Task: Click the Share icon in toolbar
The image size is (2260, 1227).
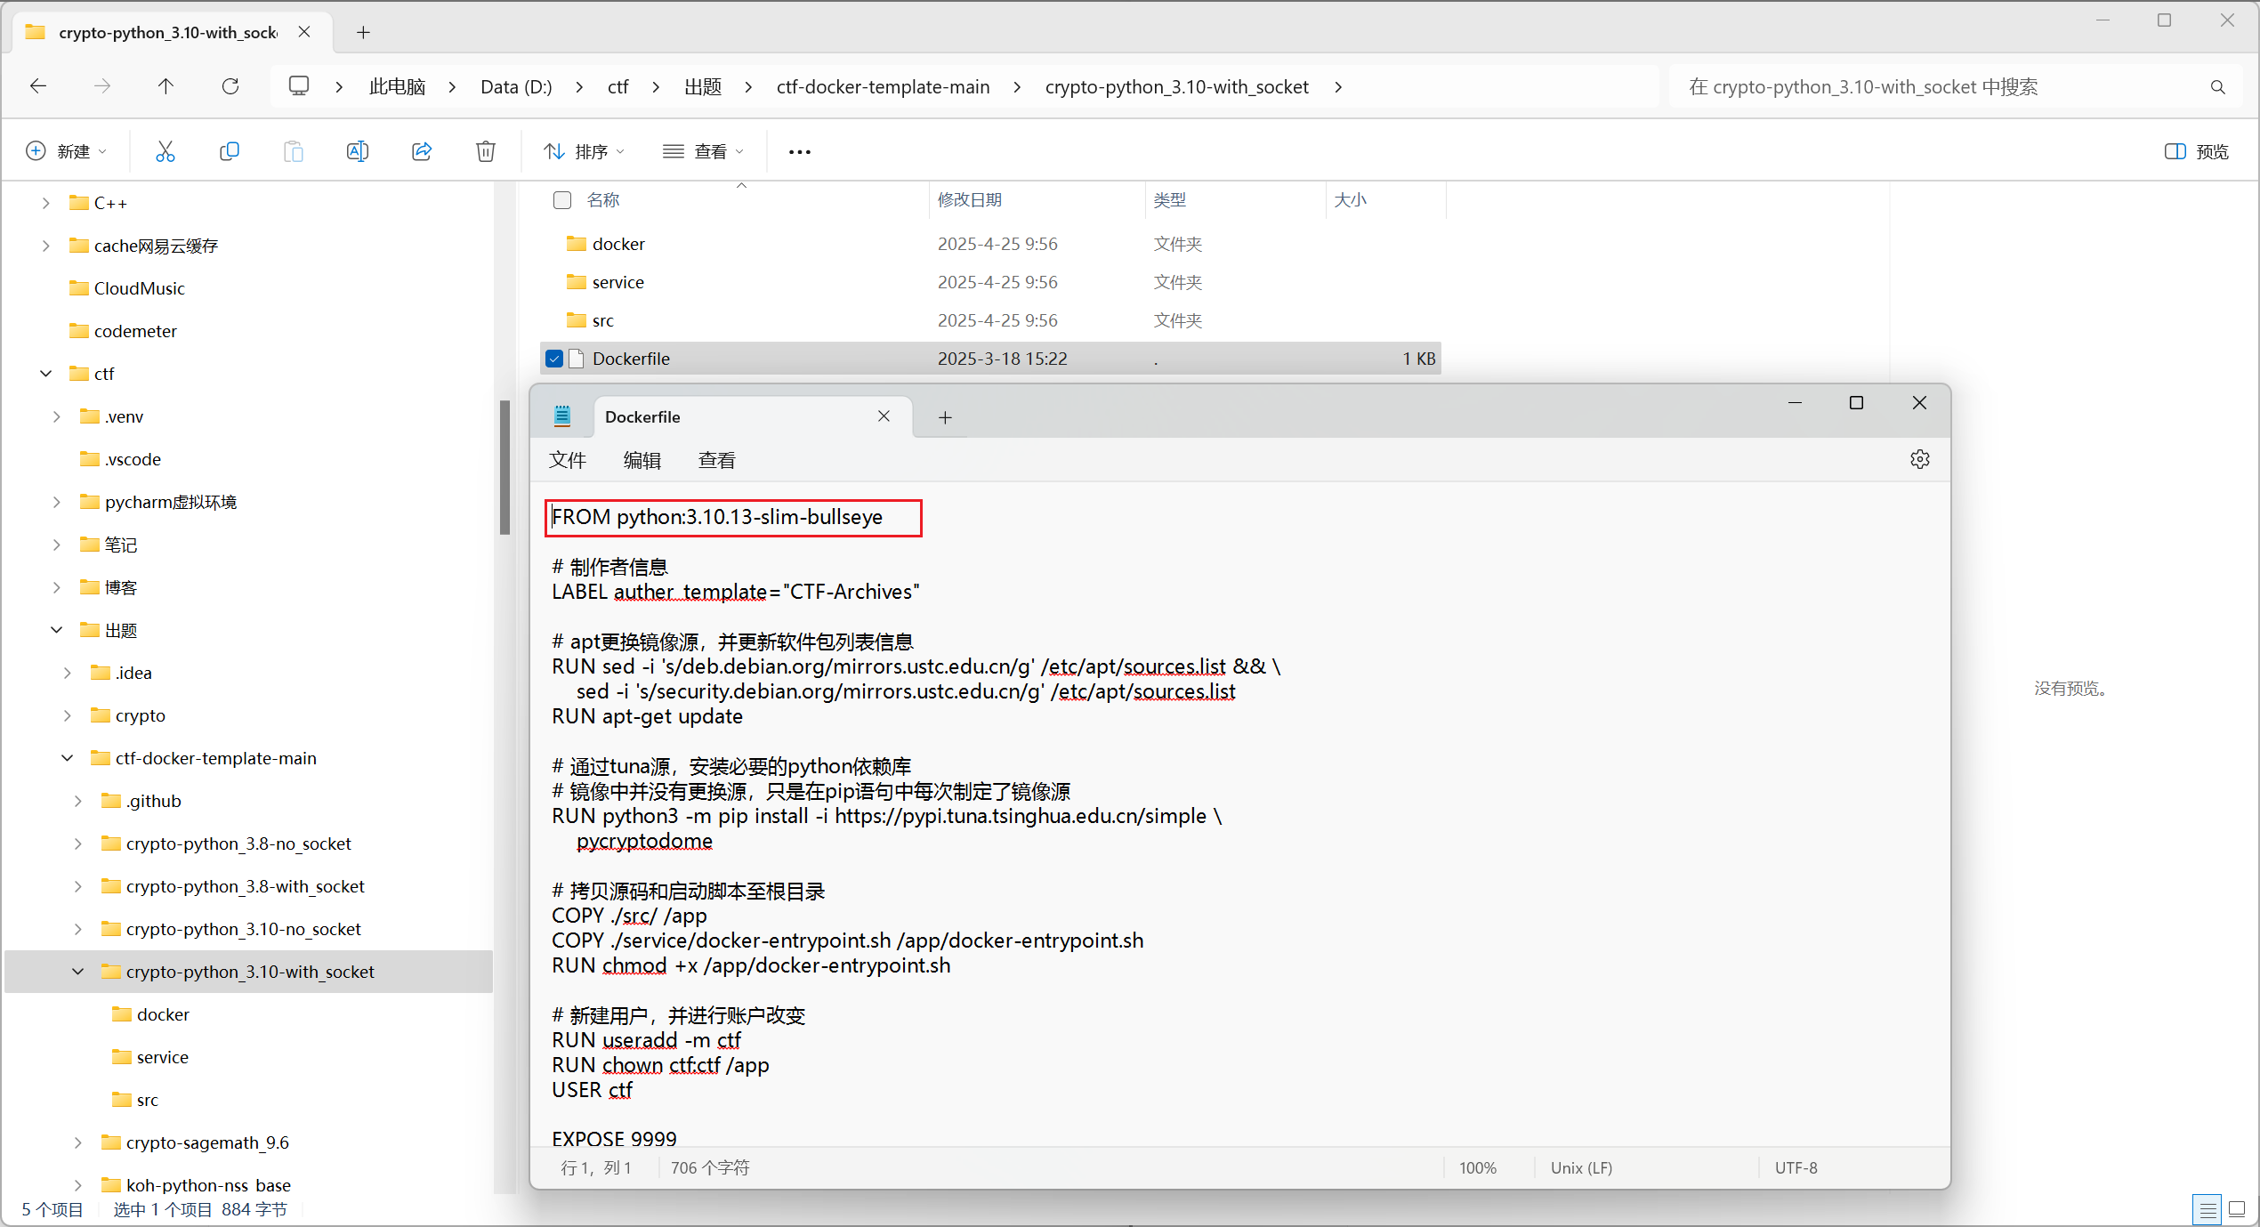Action: pyautogui.click(x=422, y=151)
